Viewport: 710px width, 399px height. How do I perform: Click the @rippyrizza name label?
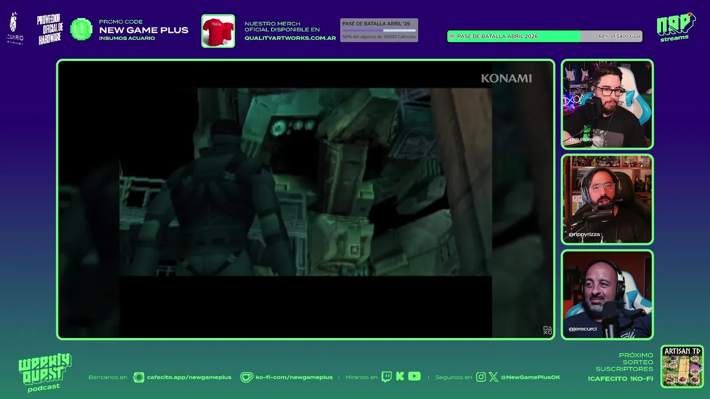(584, 234)
